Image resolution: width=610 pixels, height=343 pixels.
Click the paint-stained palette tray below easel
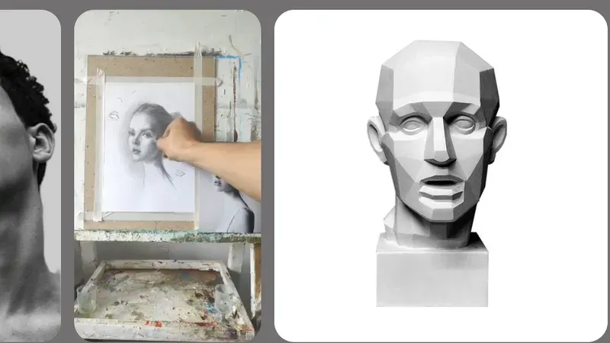coord(164,293)
